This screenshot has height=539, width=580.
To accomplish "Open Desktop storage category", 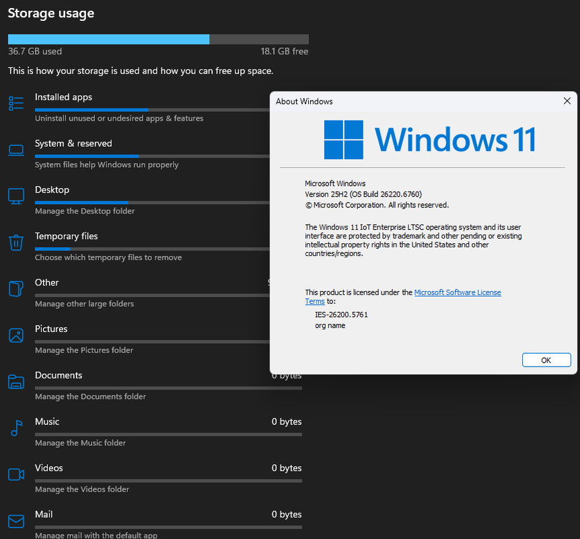I will click(x=155, y=200).
